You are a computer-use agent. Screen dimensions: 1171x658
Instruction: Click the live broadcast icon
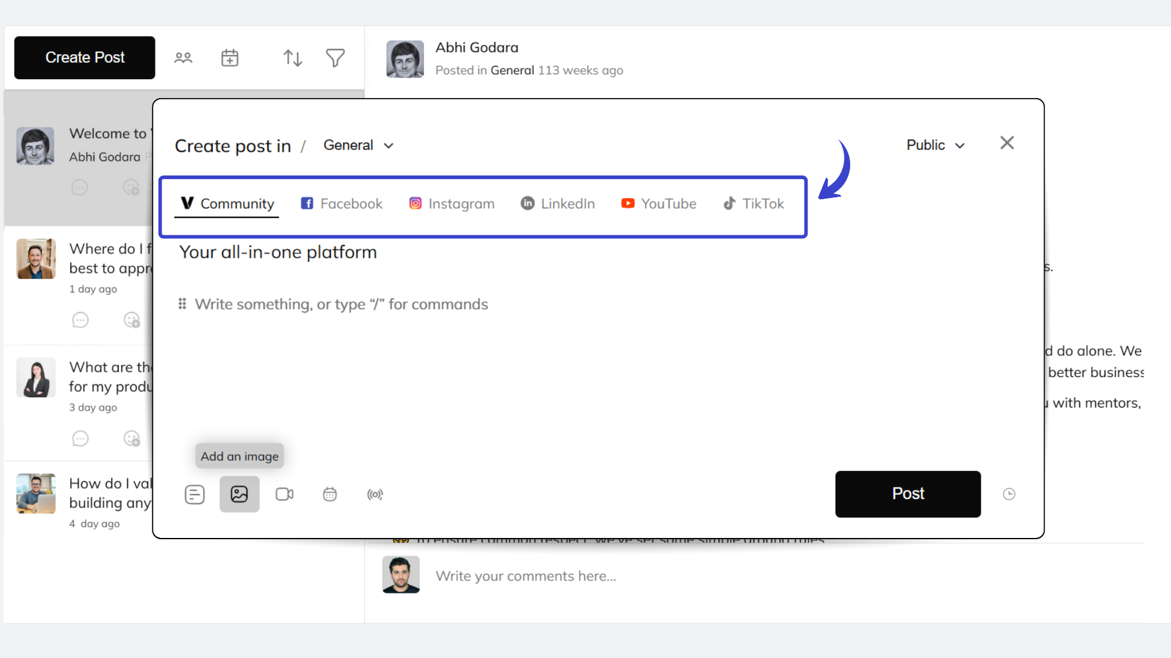pyautogui.click(x=374, y=494)
